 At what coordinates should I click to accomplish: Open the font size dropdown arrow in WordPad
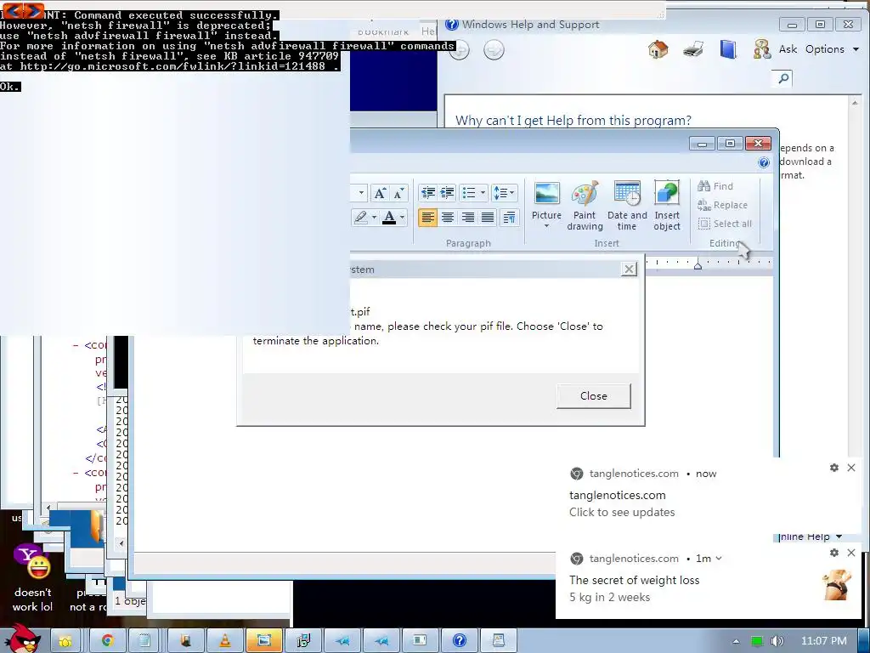tap(361, 193)
